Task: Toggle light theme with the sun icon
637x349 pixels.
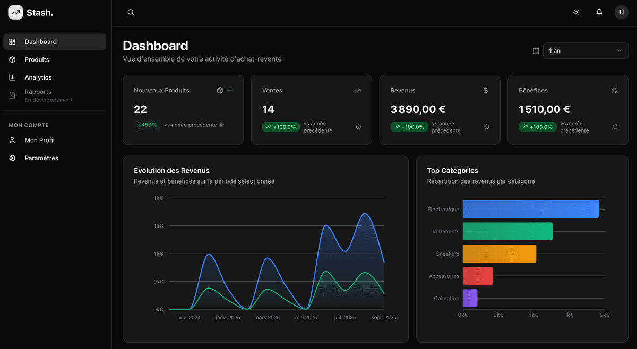Action: (x=576, y=12)
